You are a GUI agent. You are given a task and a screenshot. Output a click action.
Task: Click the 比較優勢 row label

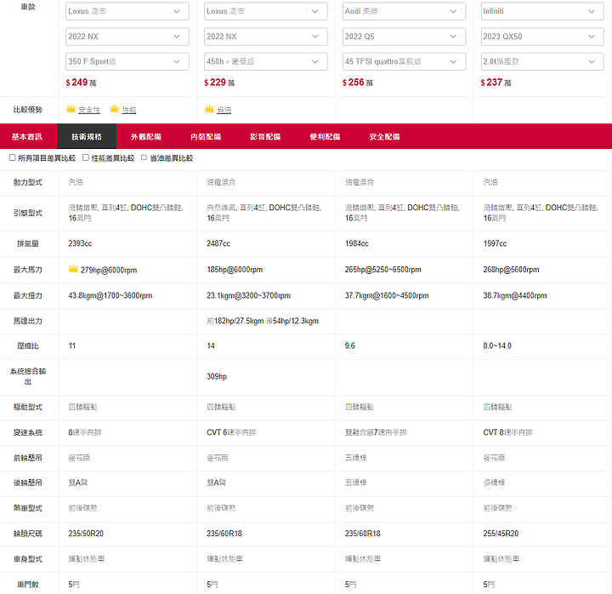(x=28, y=110)
